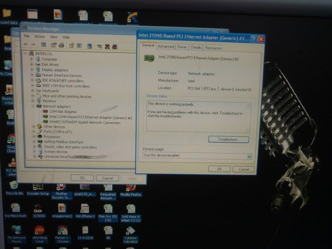Viewport: 332px width, 249px height.
Task: Select Intel 21040-Based PCI Ethernet Adapter tree item
Action: (91, 117)
